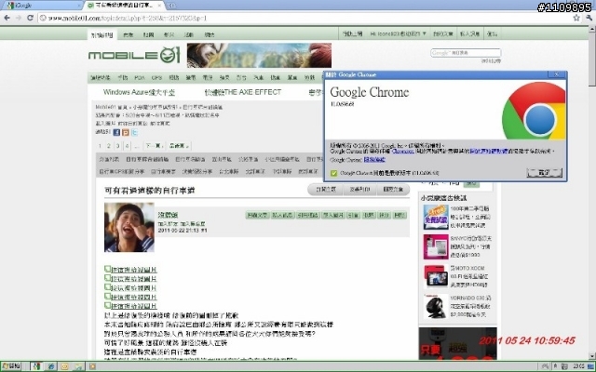Click the 下一頁 next page button
This screenshot has height=372, width=596.
[154, 146]
